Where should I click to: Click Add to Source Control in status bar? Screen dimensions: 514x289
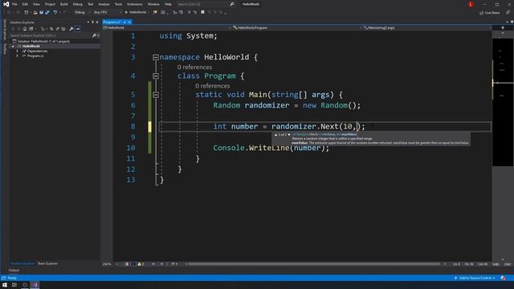coord(475,279)
